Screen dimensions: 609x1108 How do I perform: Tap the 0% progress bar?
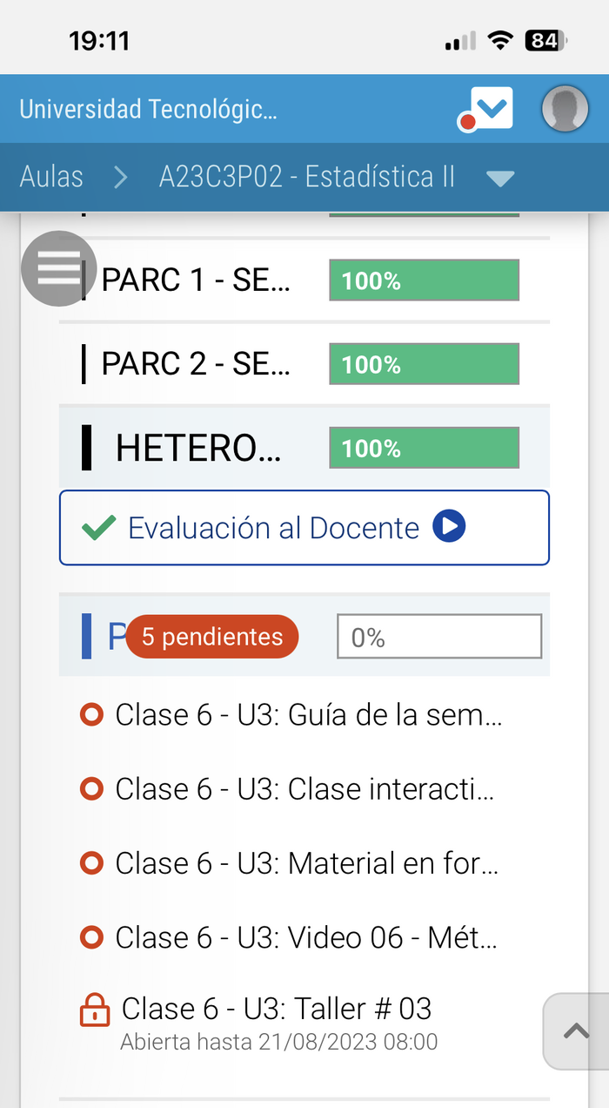[439, 638]
